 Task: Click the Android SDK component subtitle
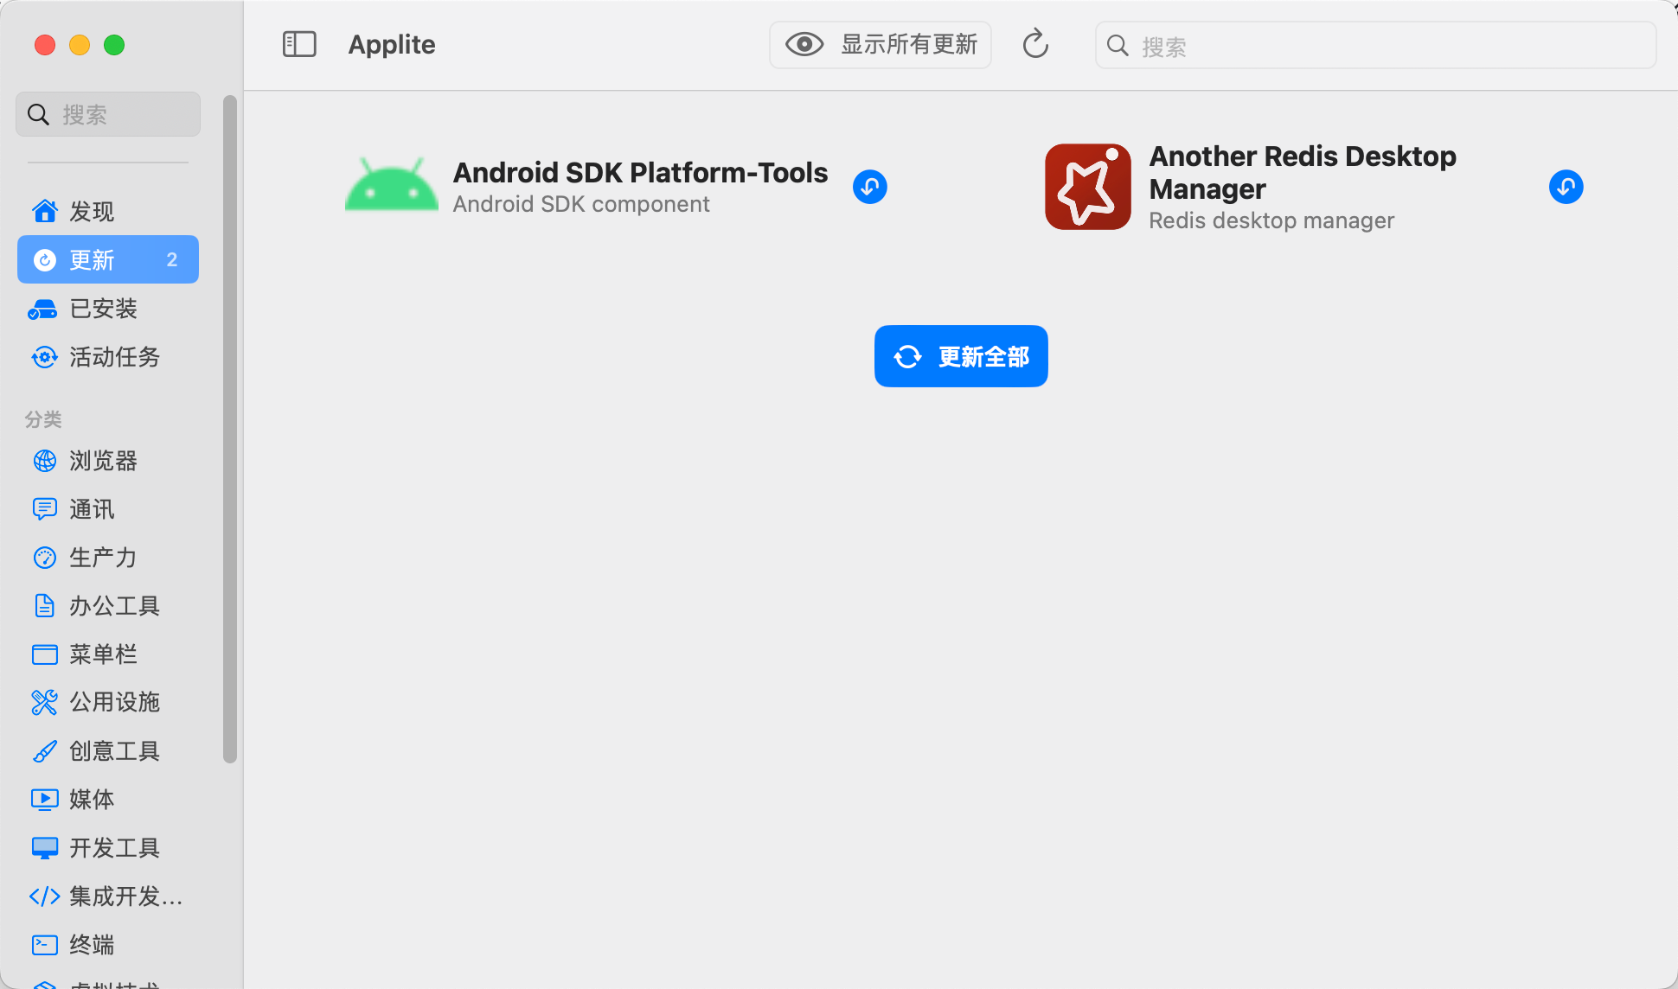point(581,204)
